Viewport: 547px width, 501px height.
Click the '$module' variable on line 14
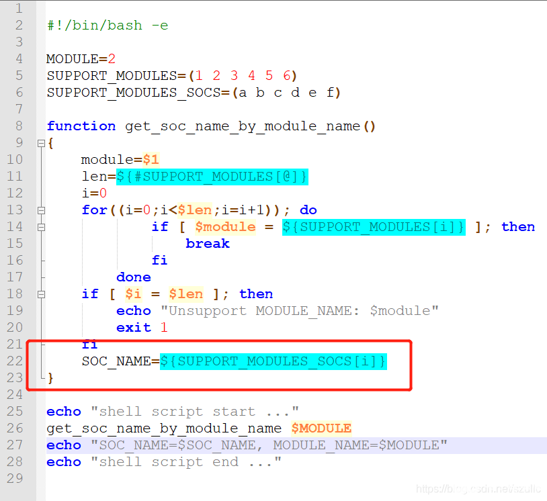[x=225, y=227]
